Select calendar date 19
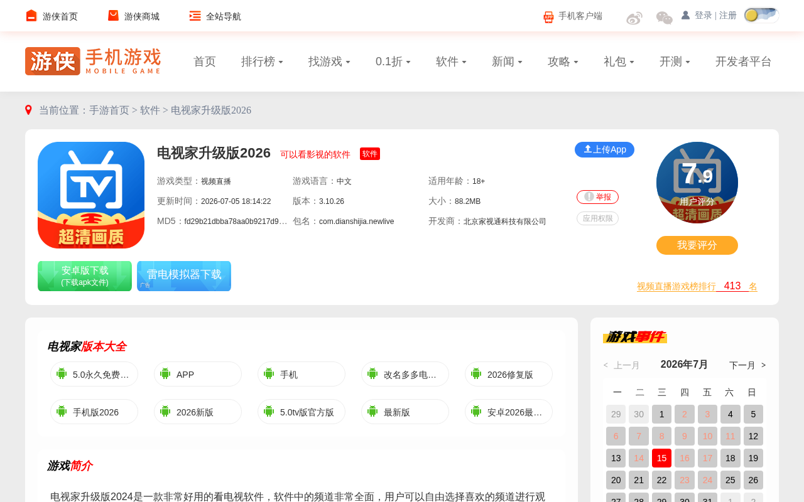Screen dimensions: 804x502 [x=753, y=458]
